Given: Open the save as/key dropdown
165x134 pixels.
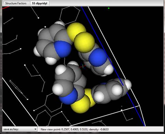Looking at the screenshot, I should click(20, 129).
